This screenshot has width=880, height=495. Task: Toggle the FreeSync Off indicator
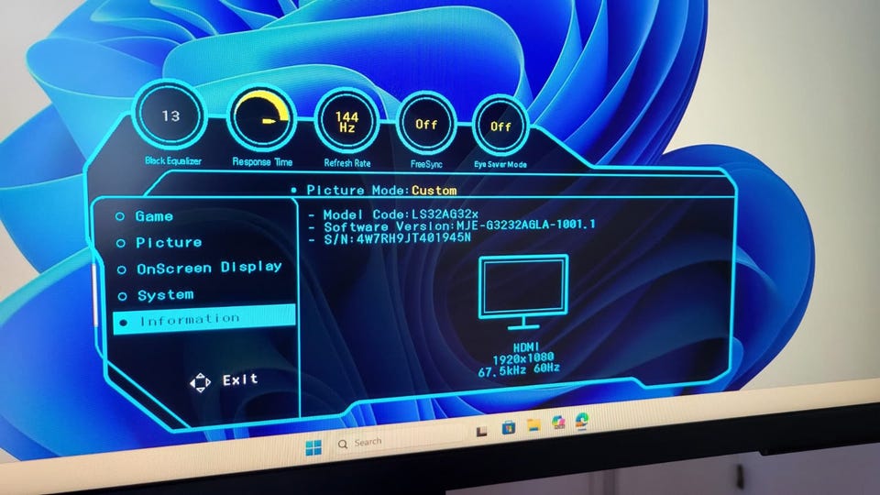tap(426, 124)
